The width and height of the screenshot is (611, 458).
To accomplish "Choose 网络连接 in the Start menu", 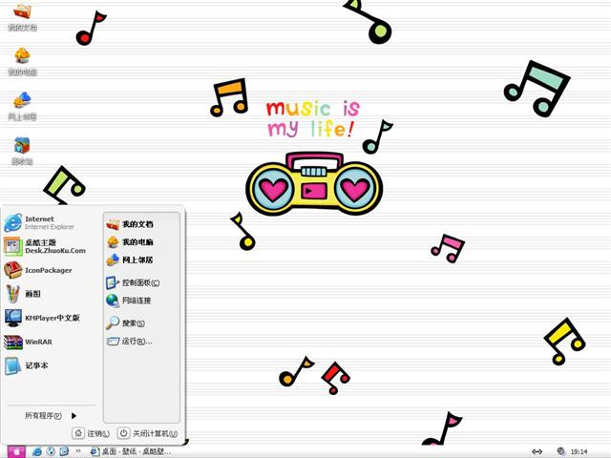I will tap(136, 301).
